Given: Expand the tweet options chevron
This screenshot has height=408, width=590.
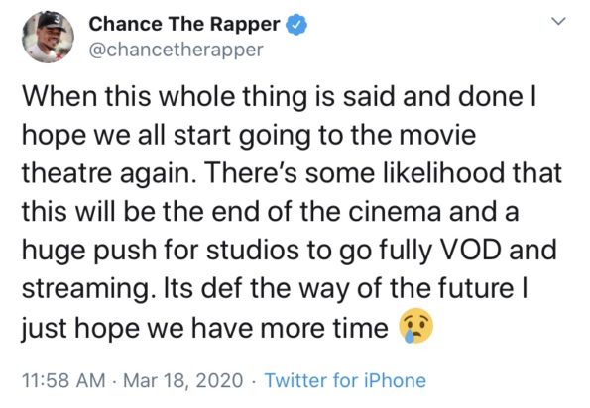Looking at the screenshot, I should click(x=559, y=21).
